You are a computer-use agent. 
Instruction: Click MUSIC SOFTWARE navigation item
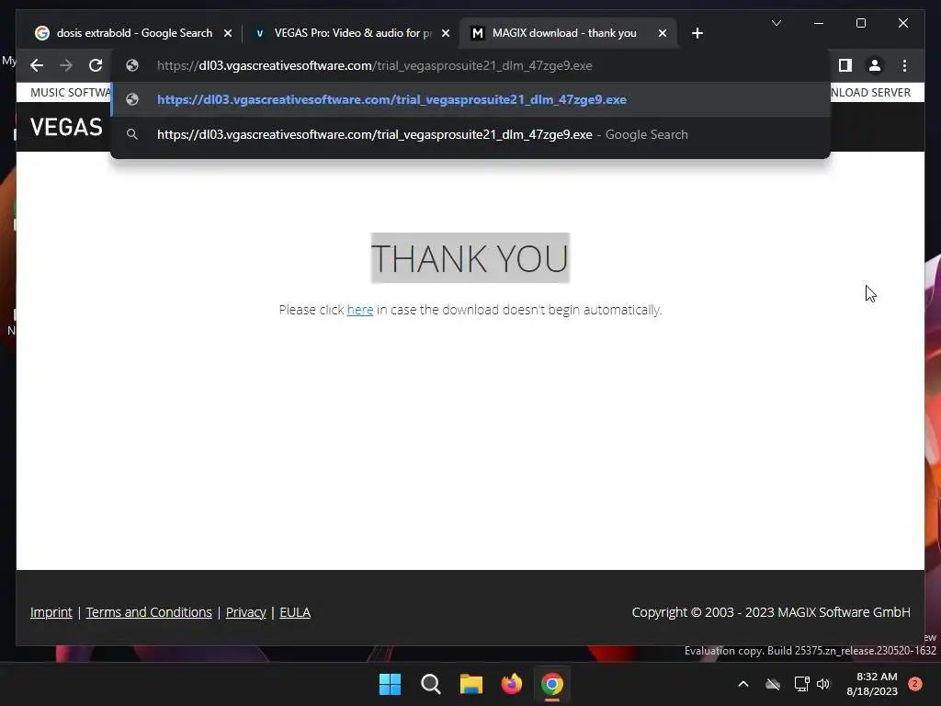click(70, 93)
